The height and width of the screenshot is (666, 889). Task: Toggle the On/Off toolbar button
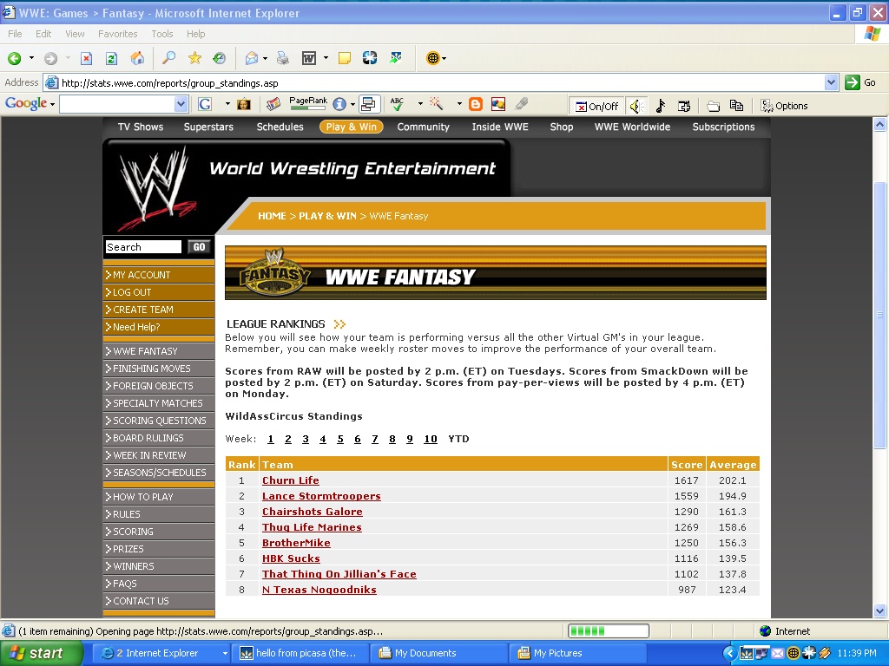pos(596,106)
